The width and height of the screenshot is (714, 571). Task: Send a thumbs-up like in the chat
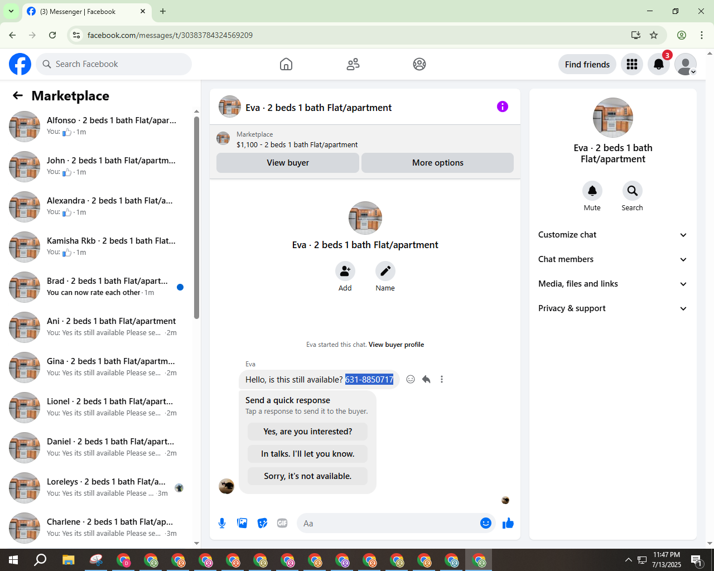click(x=508, y=523)
